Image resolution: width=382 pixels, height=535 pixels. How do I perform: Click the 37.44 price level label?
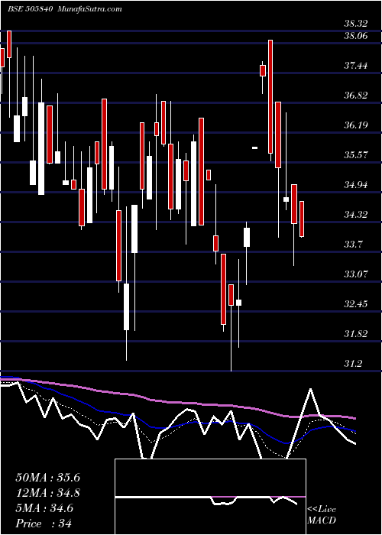356,65
